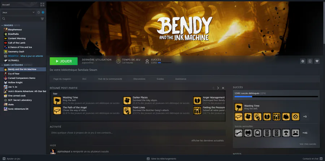The width and height of the screenshot is (325, 161).
Task: Open game info circle icon
Action: point(310,61)
